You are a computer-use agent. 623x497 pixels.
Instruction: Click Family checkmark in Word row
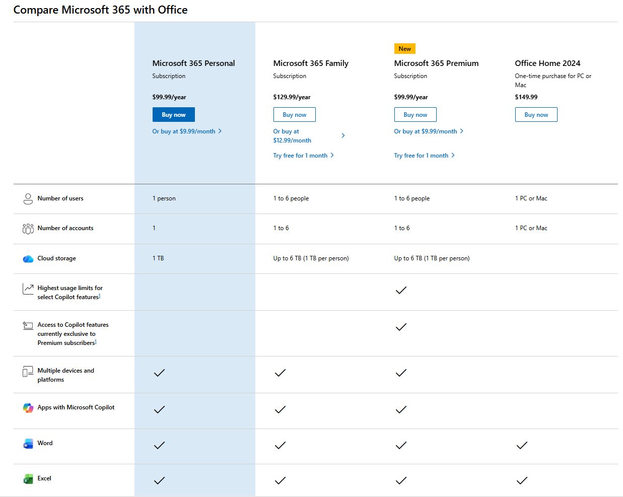[x=280, y=446]
